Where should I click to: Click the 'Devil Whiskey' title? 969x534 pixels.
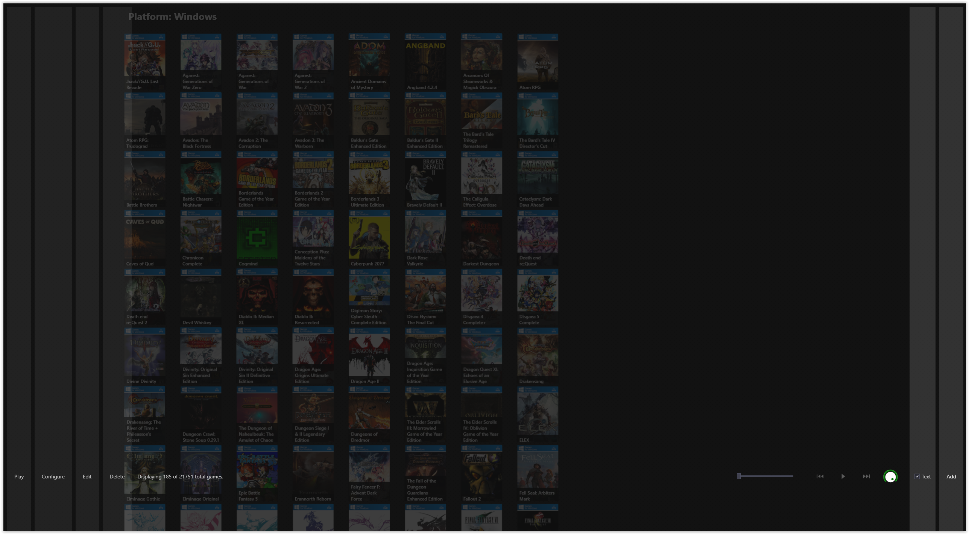[197, 323]
